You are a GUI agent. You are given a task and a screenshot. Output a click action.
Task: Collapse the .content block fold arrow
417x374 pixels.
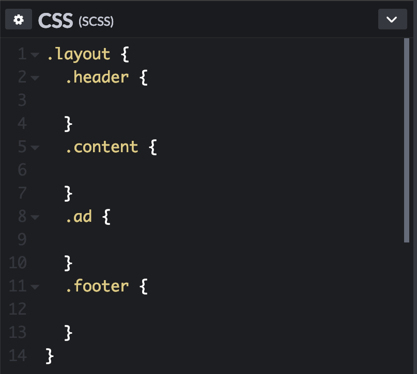[34, 147]
